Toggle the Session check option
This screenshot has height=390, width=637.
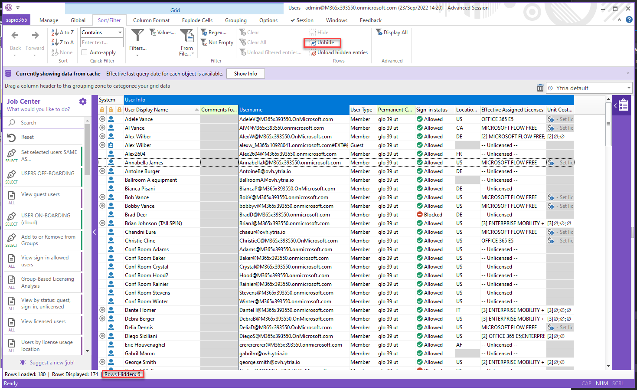tap(302, 20)
